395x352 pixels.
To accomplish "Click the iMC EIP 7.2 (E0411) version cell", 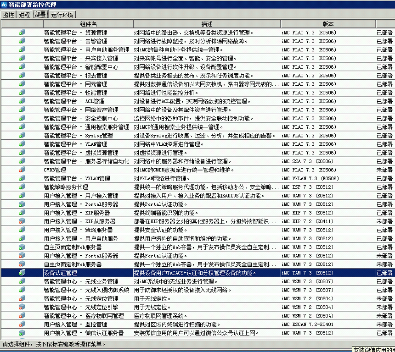I will pos(307,221).
